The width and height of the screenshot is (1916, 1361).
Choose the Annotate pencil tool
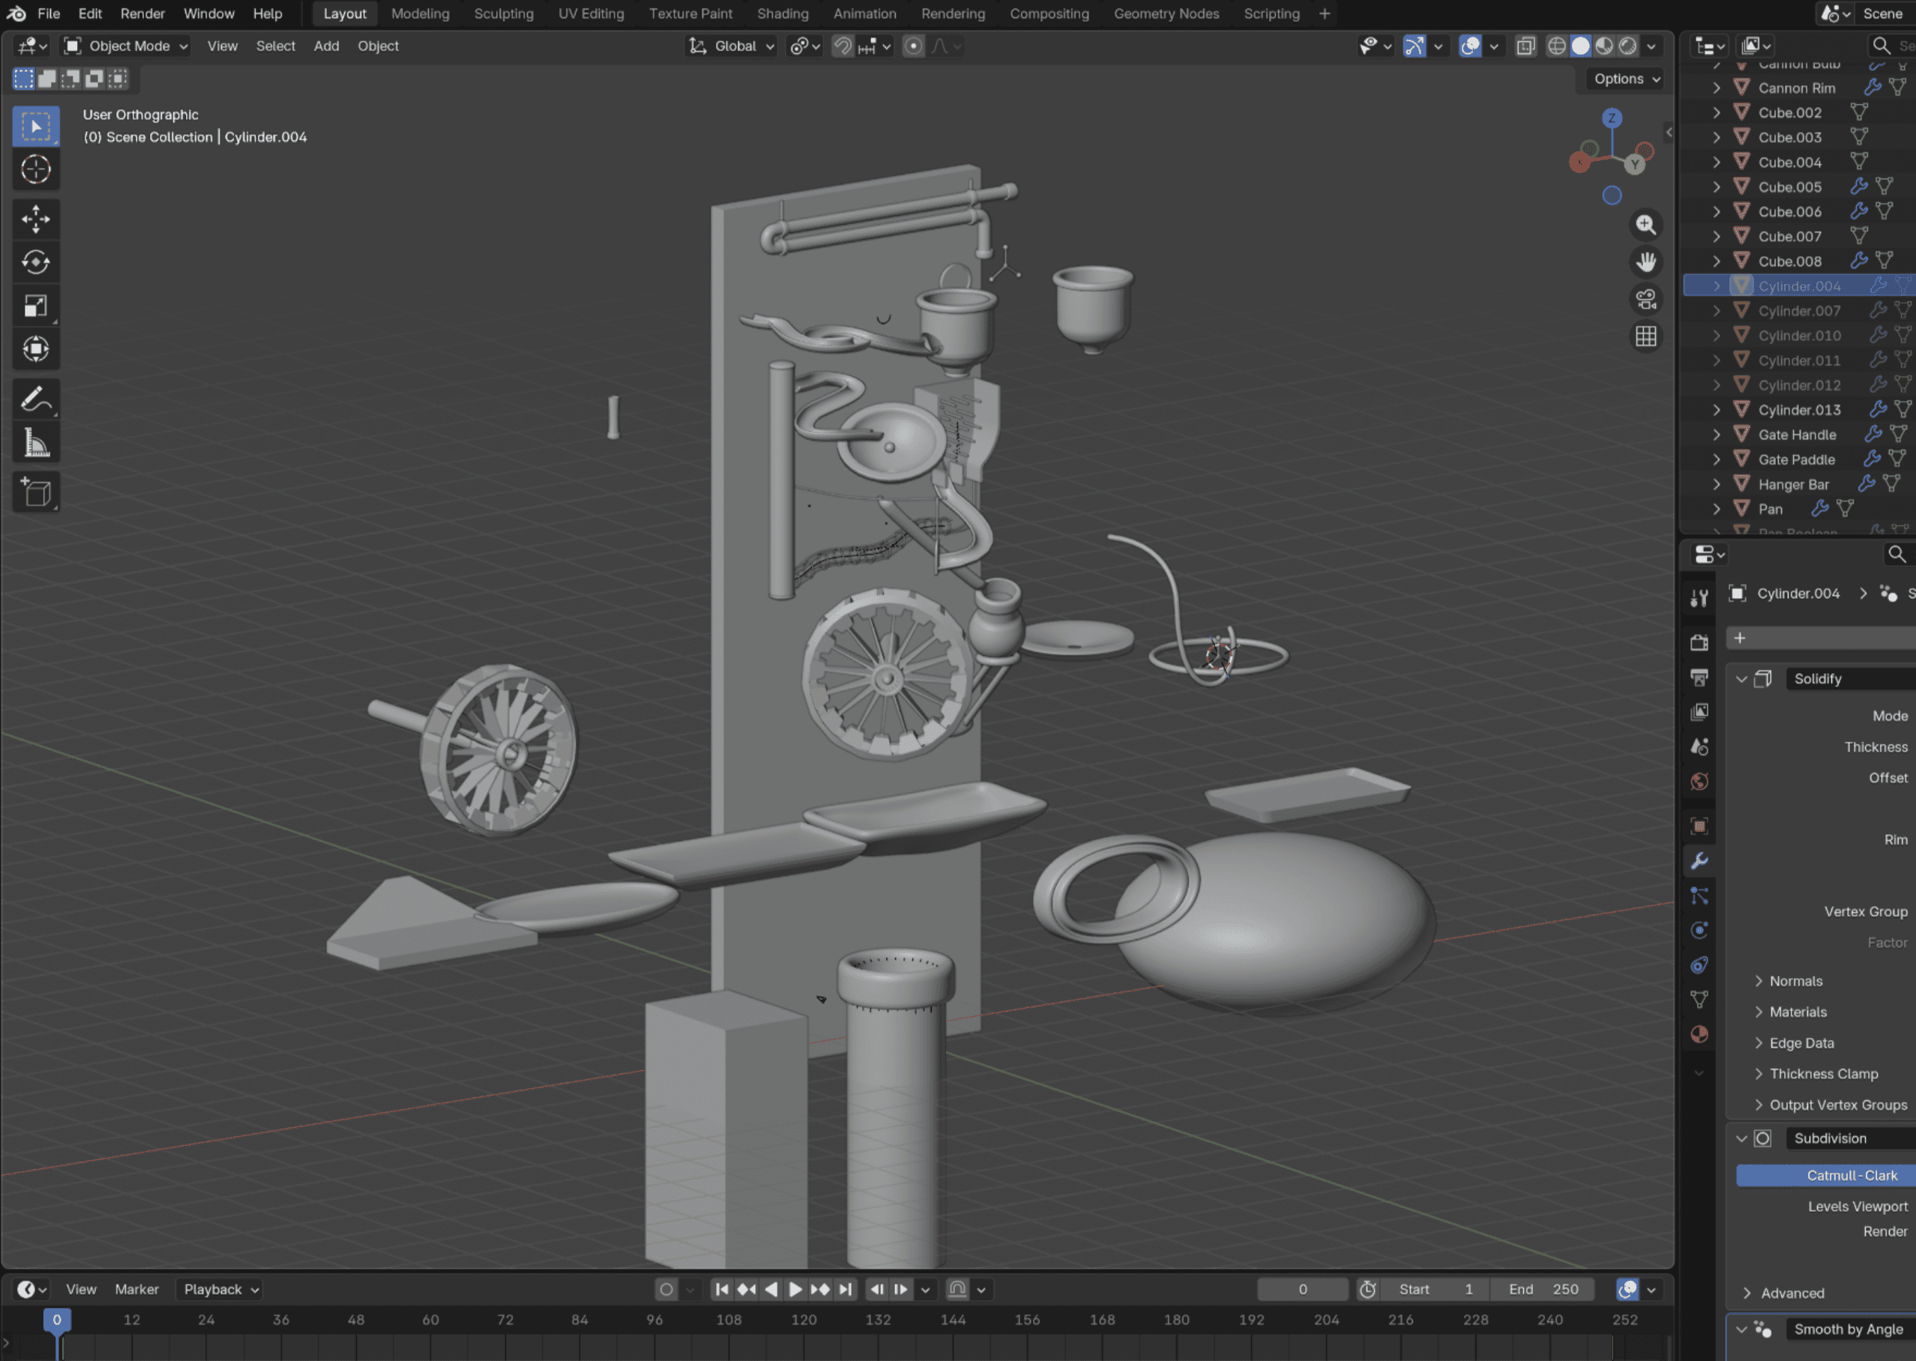coord(35,399)
